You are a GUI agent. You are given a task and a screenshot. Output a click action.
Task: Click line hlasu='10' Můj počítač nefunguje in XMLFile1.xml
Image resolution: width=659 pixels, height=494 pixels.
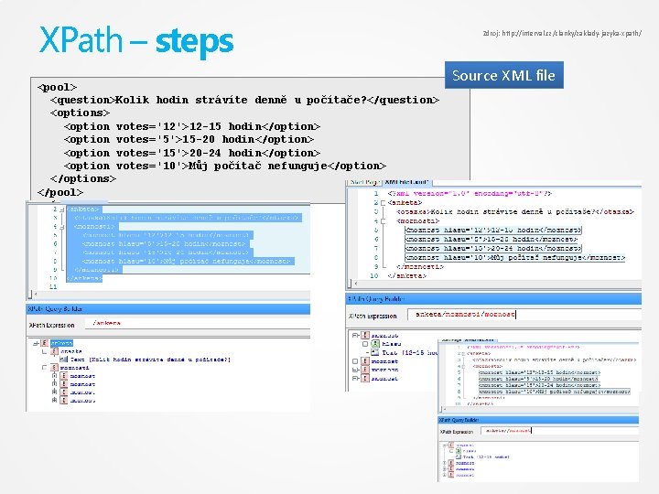[x=515, y=257]
